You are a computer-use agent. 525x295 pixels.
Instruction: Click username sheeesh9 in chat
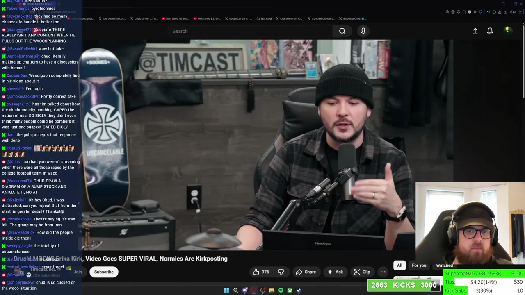click(15, 88)
